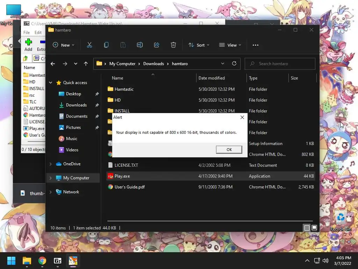Select Downloads in the navigation pane
358x269 pixels.
click(76, 105)
